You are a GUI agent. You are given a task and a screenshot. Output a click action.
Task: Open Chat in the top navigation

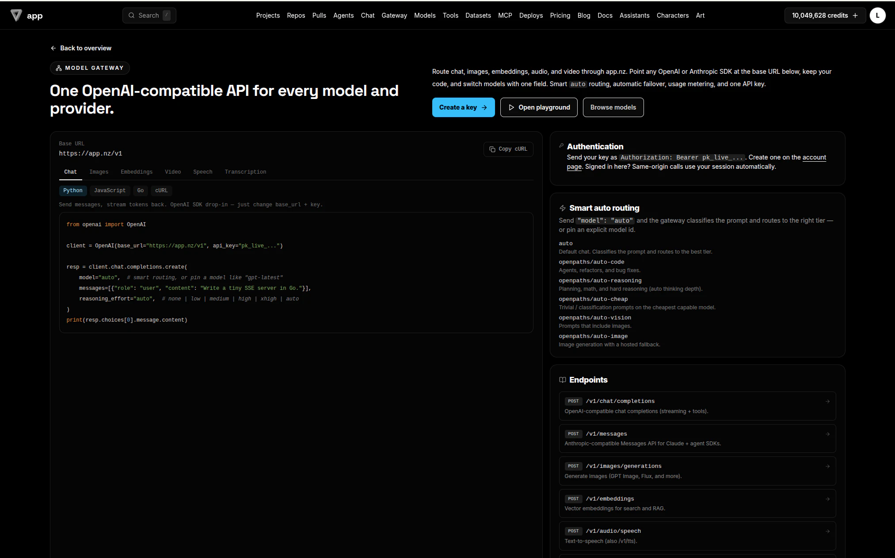[x=368, y=15]
